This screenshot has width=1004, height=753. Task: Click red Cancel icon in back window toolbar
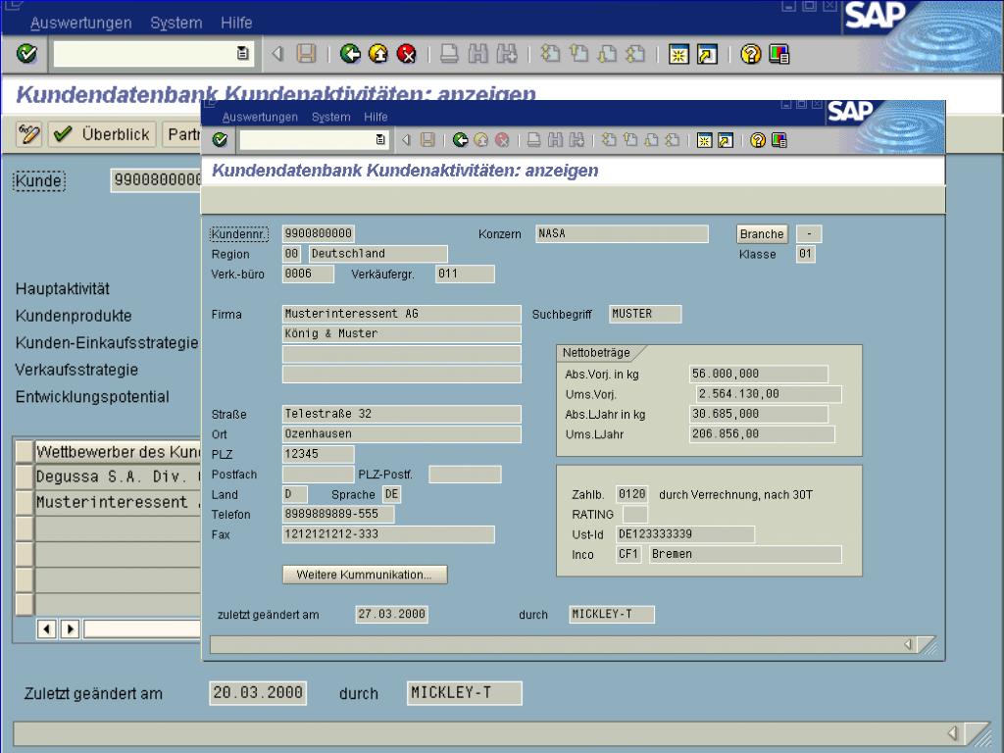click(407, 54)
